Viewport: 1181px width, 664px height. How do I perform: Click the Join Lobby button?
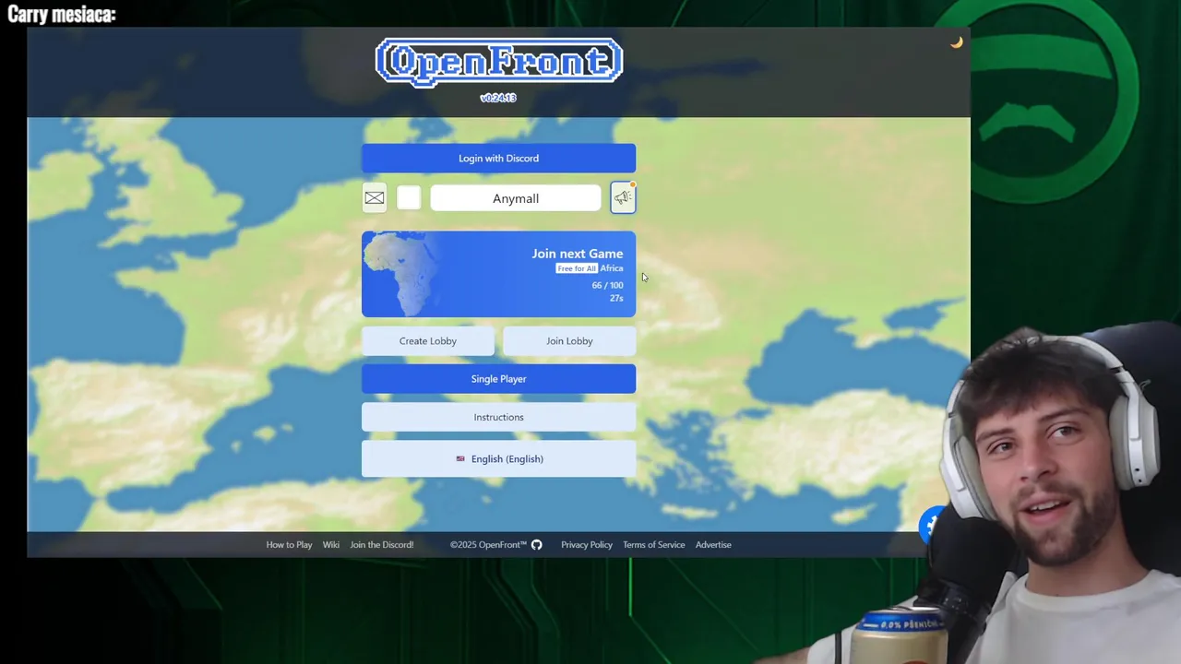pos(569,341)
